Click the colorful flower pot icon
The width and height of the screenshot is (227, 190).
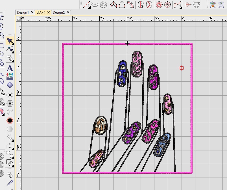[x=213, y=5]
